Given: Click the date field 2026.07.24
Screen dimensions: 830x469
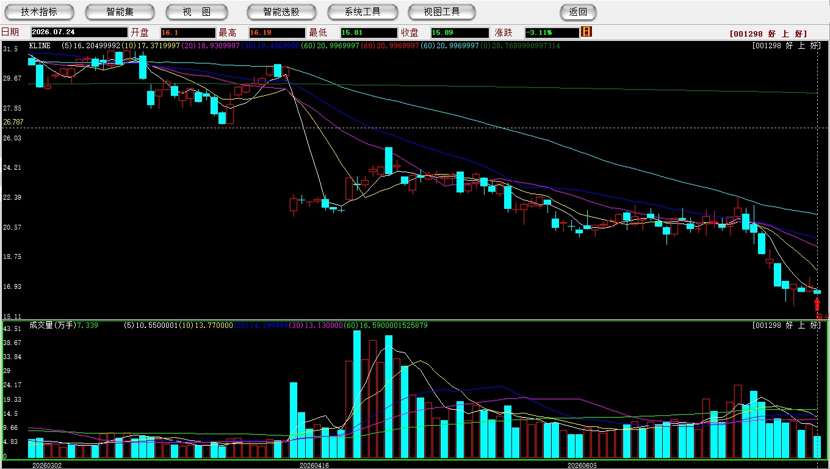Looking at the screenshot, I should [79, 32].
